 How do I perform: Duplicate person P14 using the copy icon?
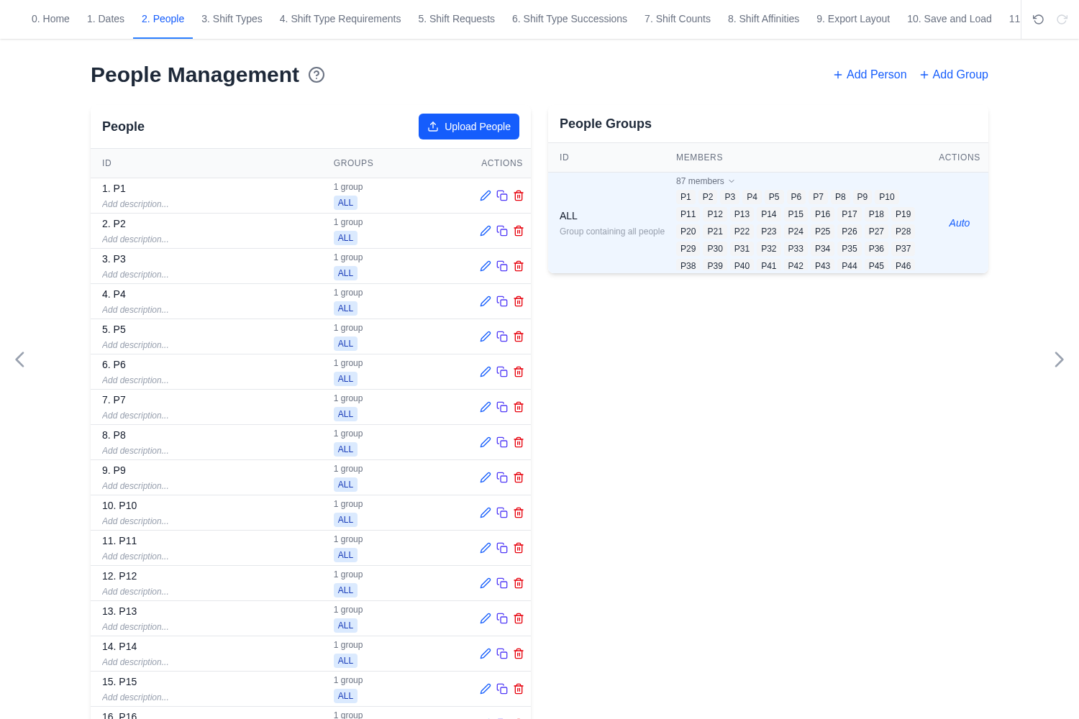pyautogui.click(x=502, y=654)
